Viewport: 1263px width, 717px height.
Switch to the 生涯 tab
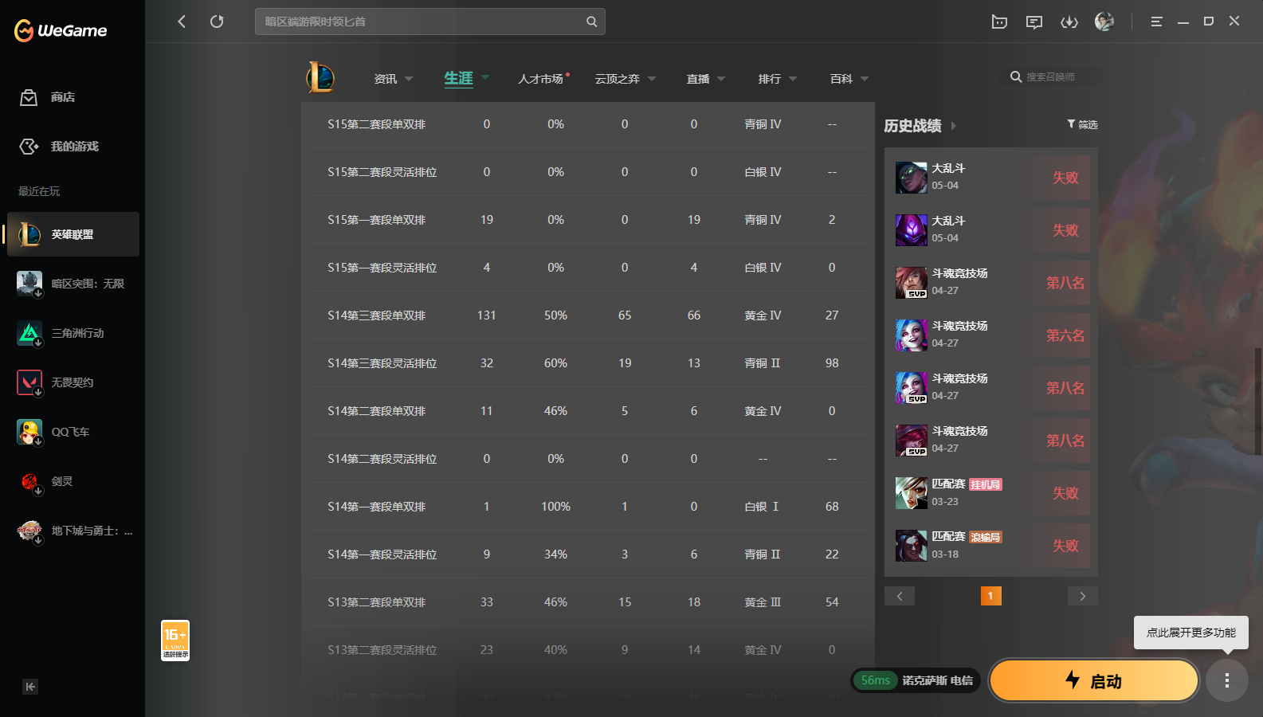(458, 78)
